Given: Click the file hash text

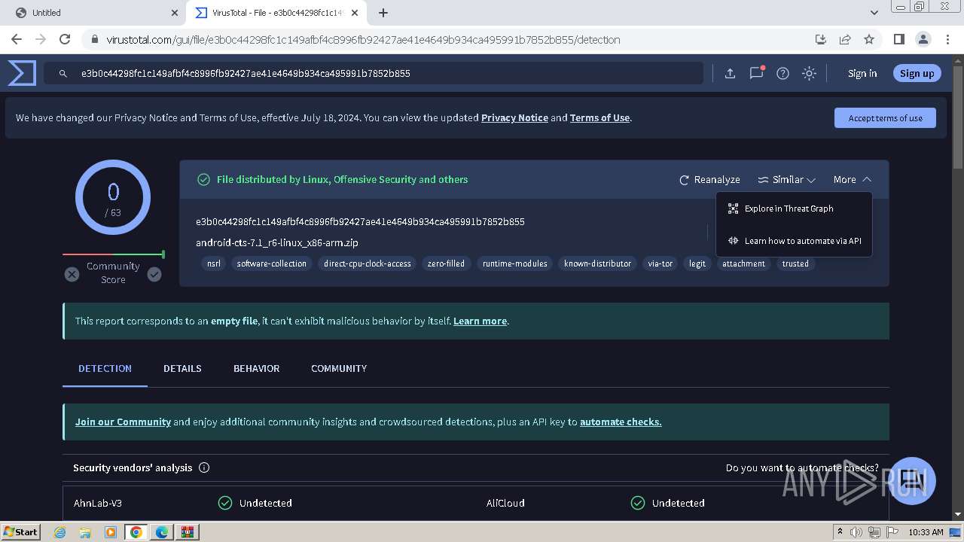Looking at the screenshot, I should pos(360,221).
